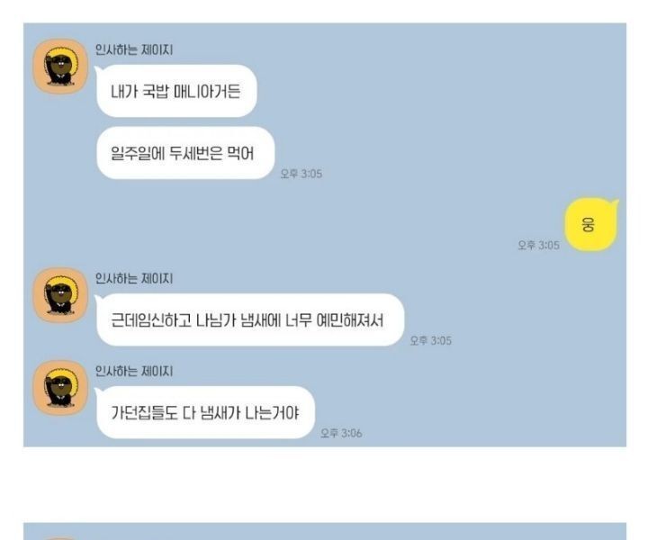The image size is (648, 540).
Task: Select the 일주일에 두세번은 먹어 message bubble
Action: 185,153
